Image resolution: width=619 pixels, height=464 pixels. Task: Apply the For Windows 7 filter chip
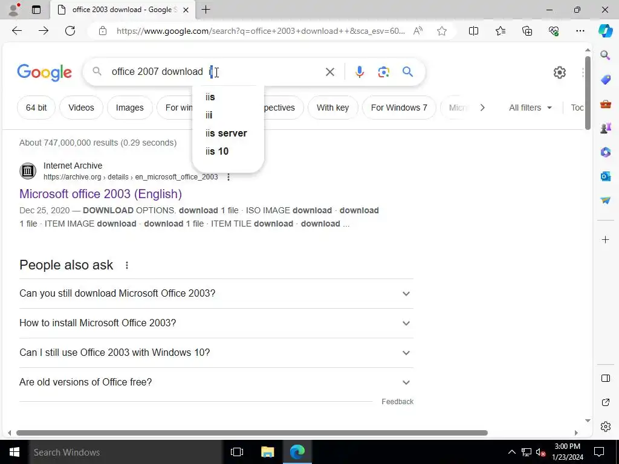(x=399, y=108)
